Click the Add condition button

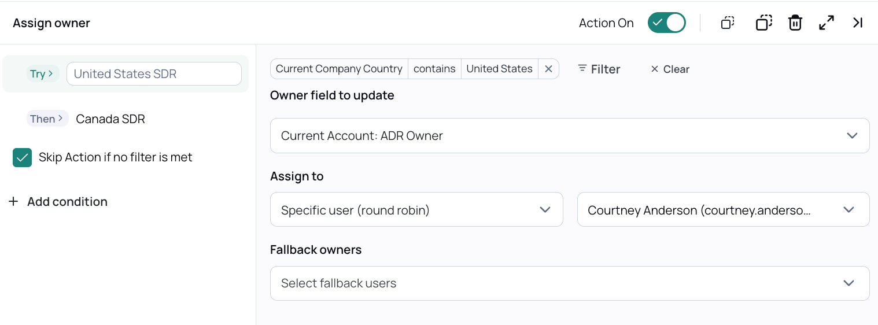[x=67, y=202]
